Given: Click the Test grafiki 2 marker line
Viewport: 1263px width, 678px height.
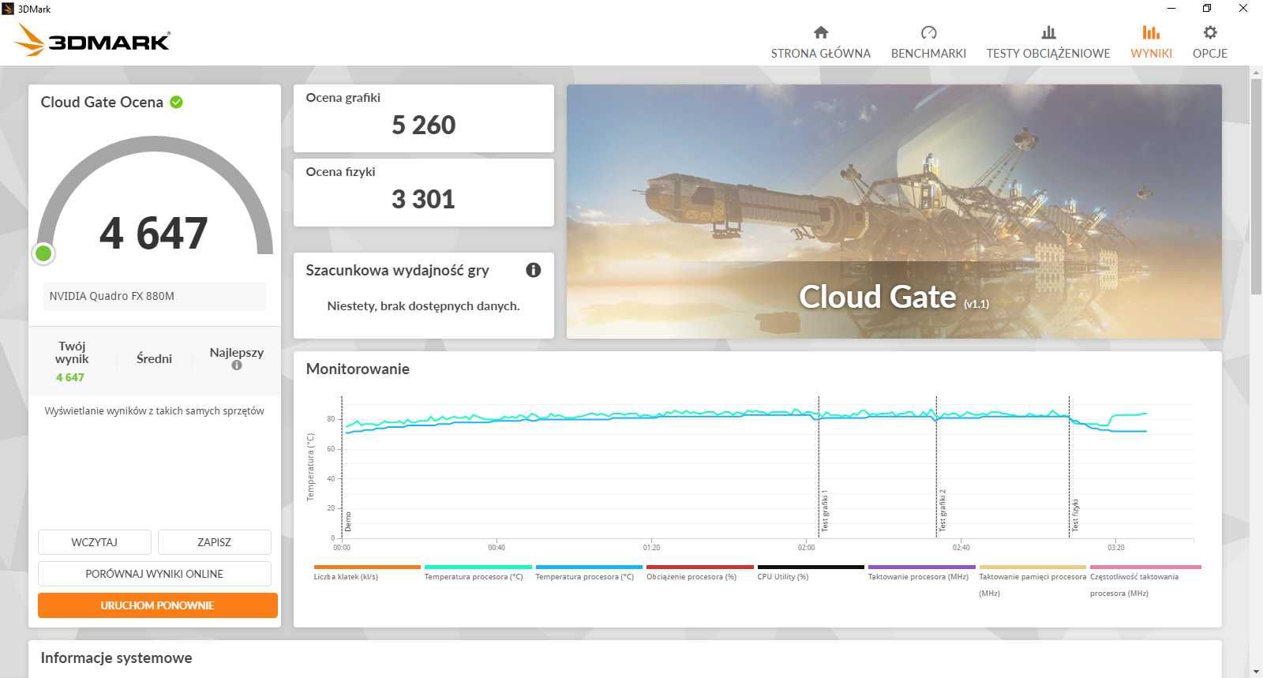Looking at the screenshot, I should (x=936, y=466).
